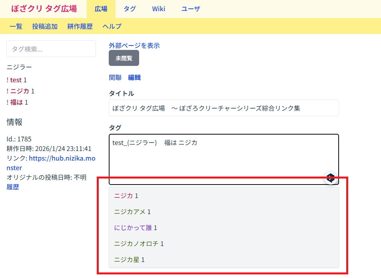Open 投稿追加 in the submenu
Screen dimensions: 381x278
[x=45, y=26]
